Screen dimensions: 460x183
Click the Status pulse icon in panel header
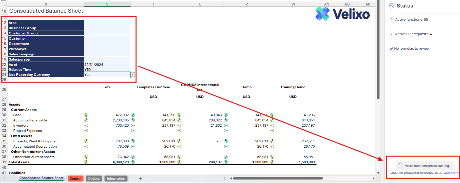[x=392, y=6]
